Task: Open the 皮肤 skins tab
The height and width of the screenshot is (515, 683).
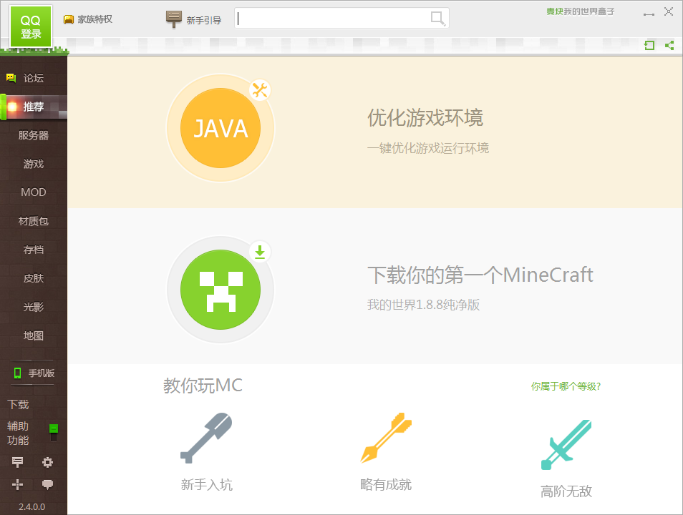Action: [34, 278]
